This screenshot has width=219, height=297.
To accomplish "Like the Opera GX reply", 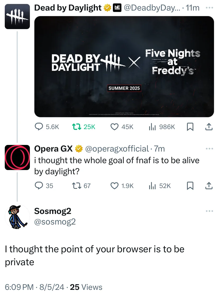I will click(114, 186).
